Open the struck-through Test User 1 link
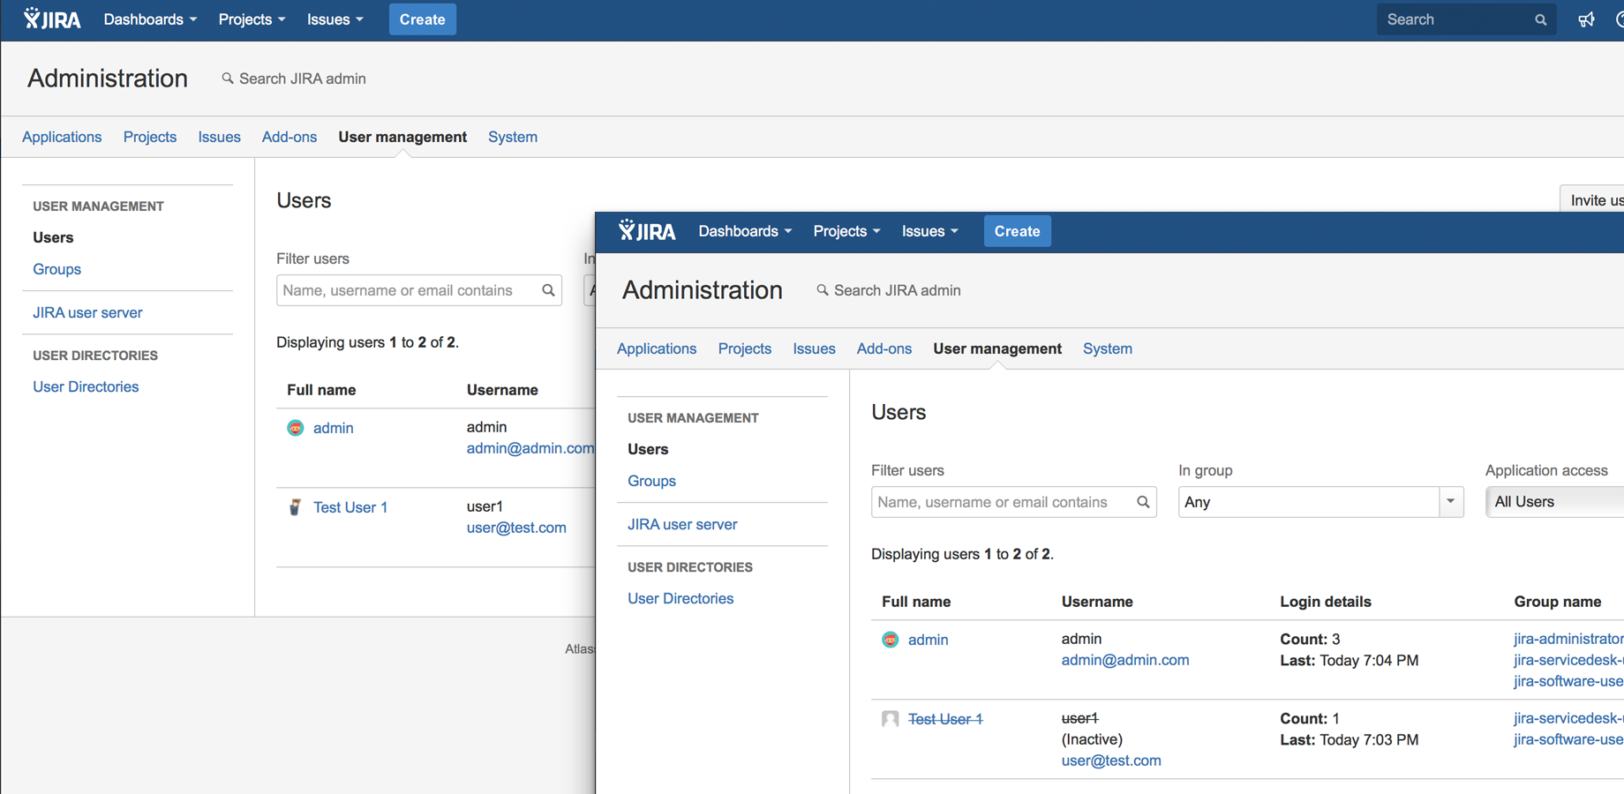 [x=945, y=719]
